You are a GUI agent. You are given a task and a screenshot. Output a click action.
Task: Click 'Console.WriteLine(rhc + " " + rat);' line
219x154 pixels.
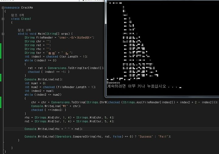54,129
